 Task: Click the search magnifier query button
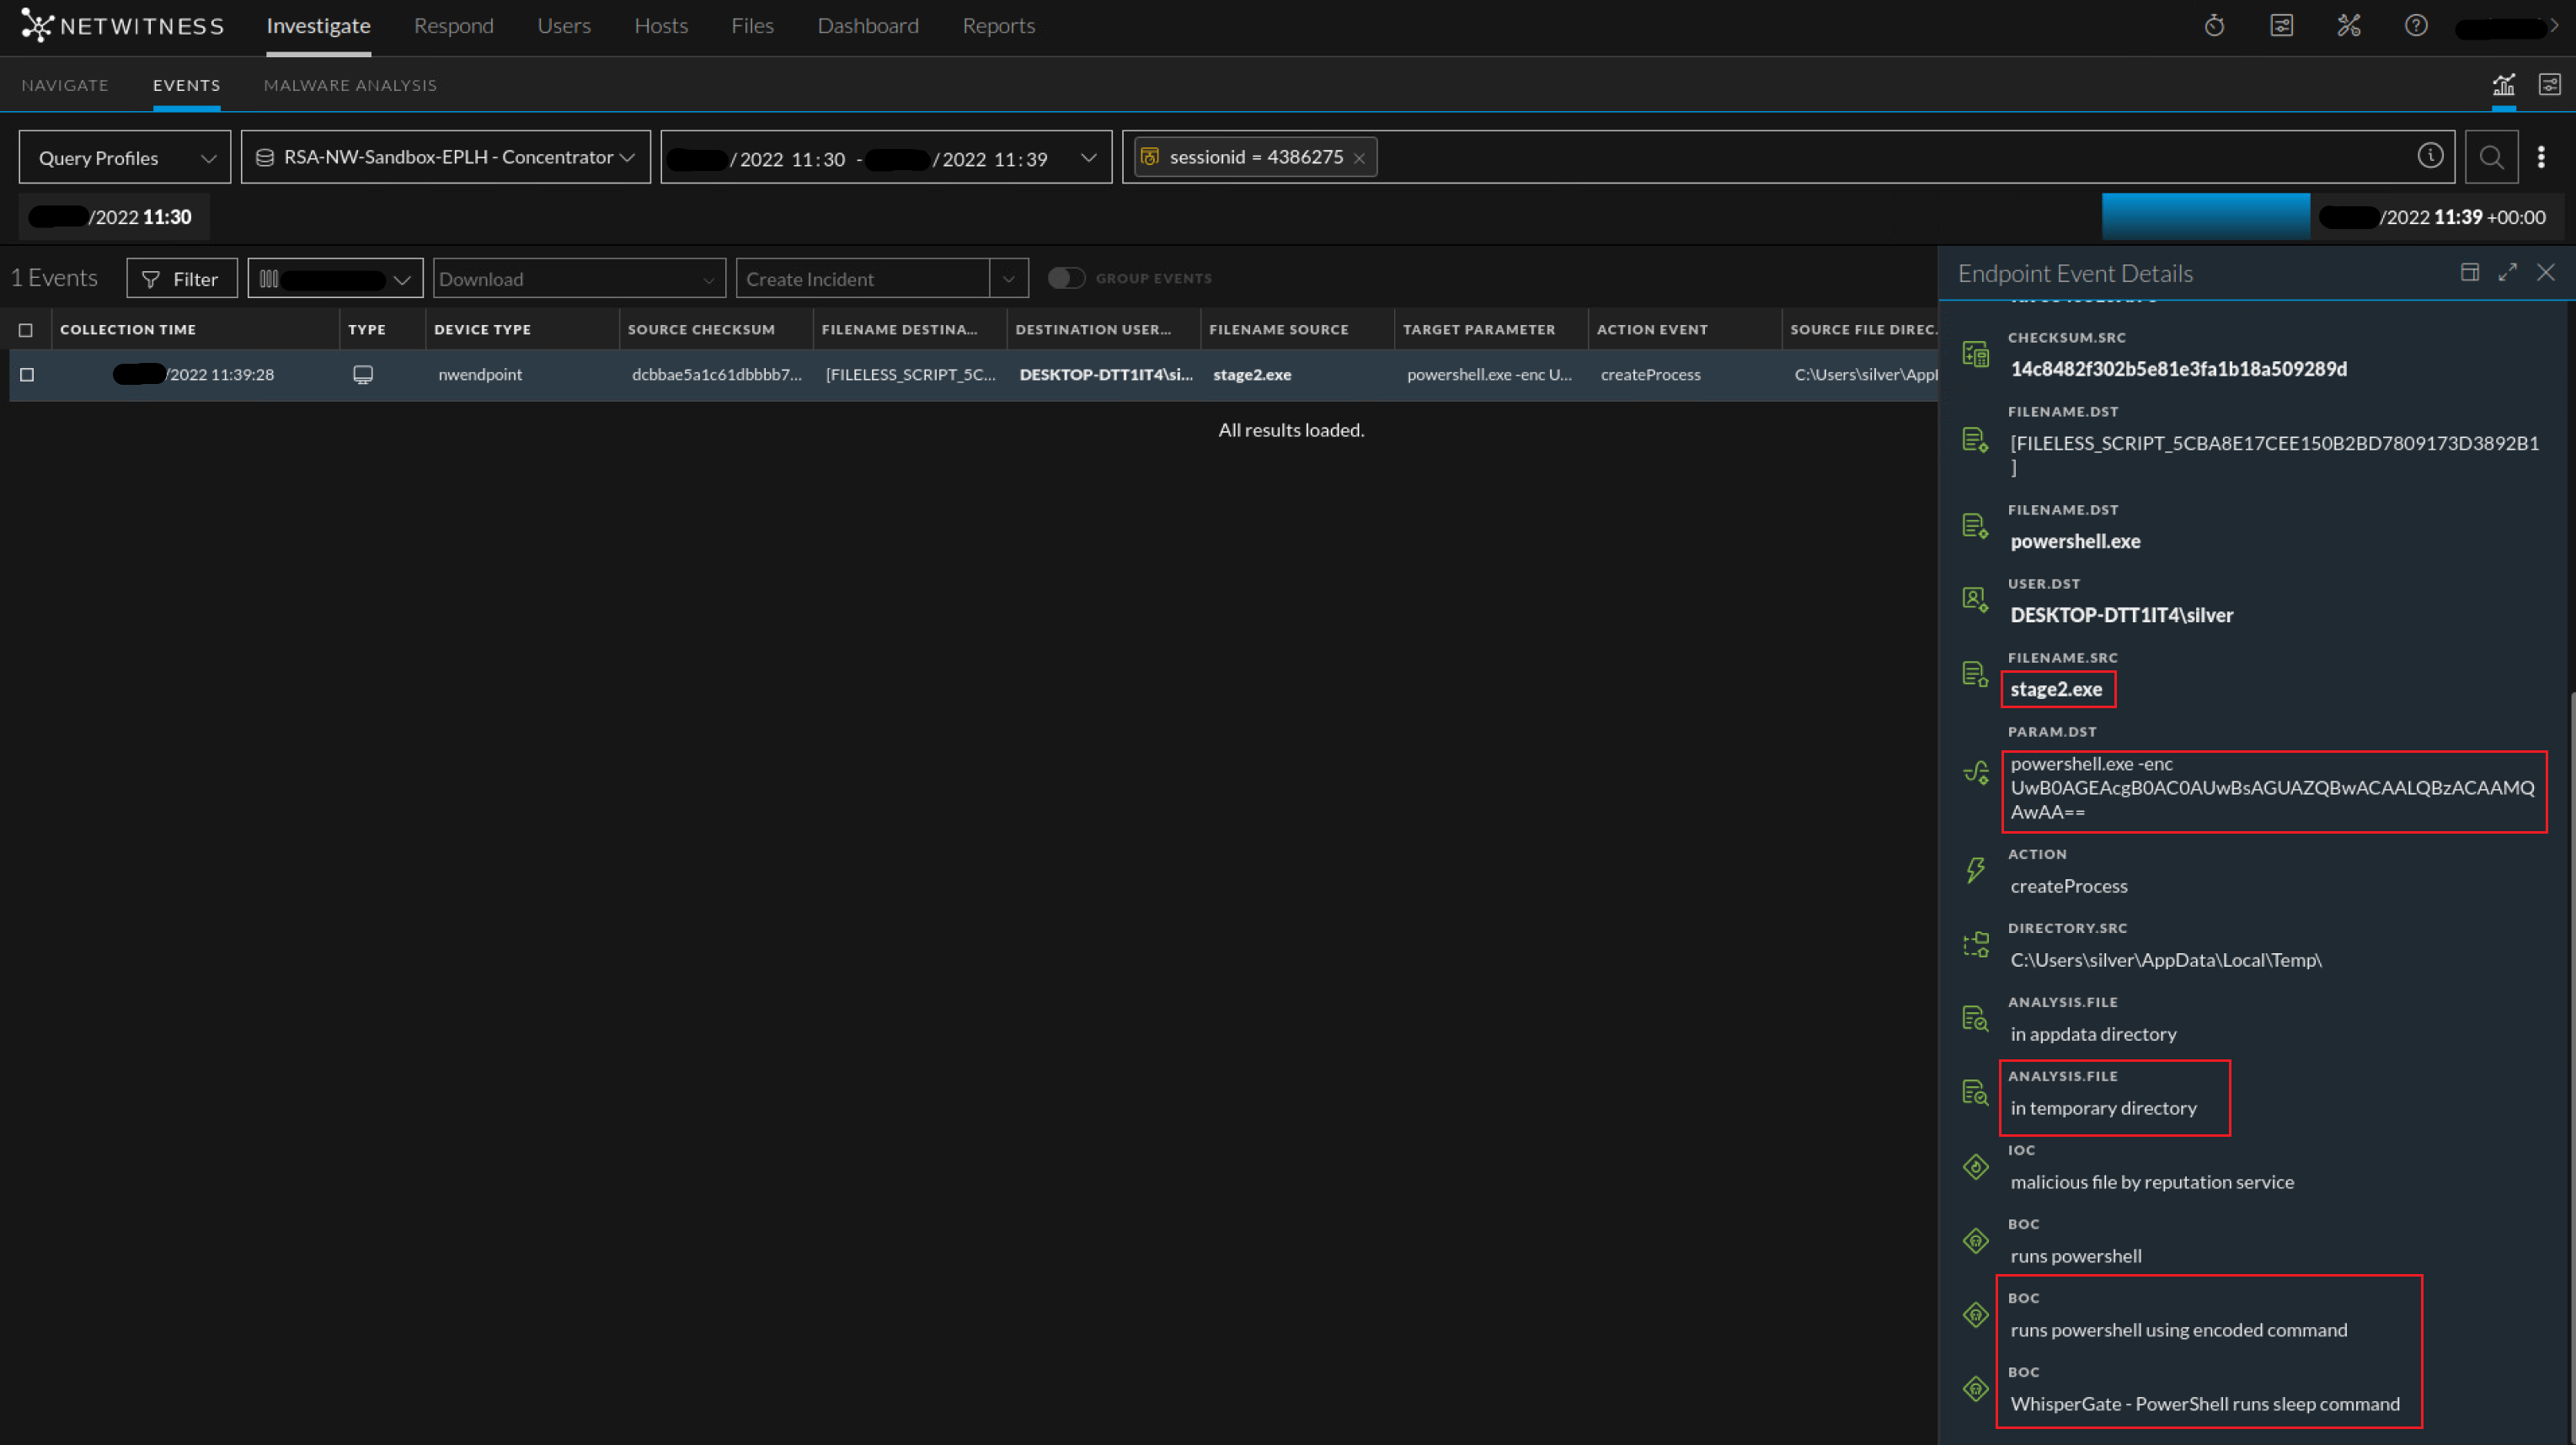point(2490,157)
